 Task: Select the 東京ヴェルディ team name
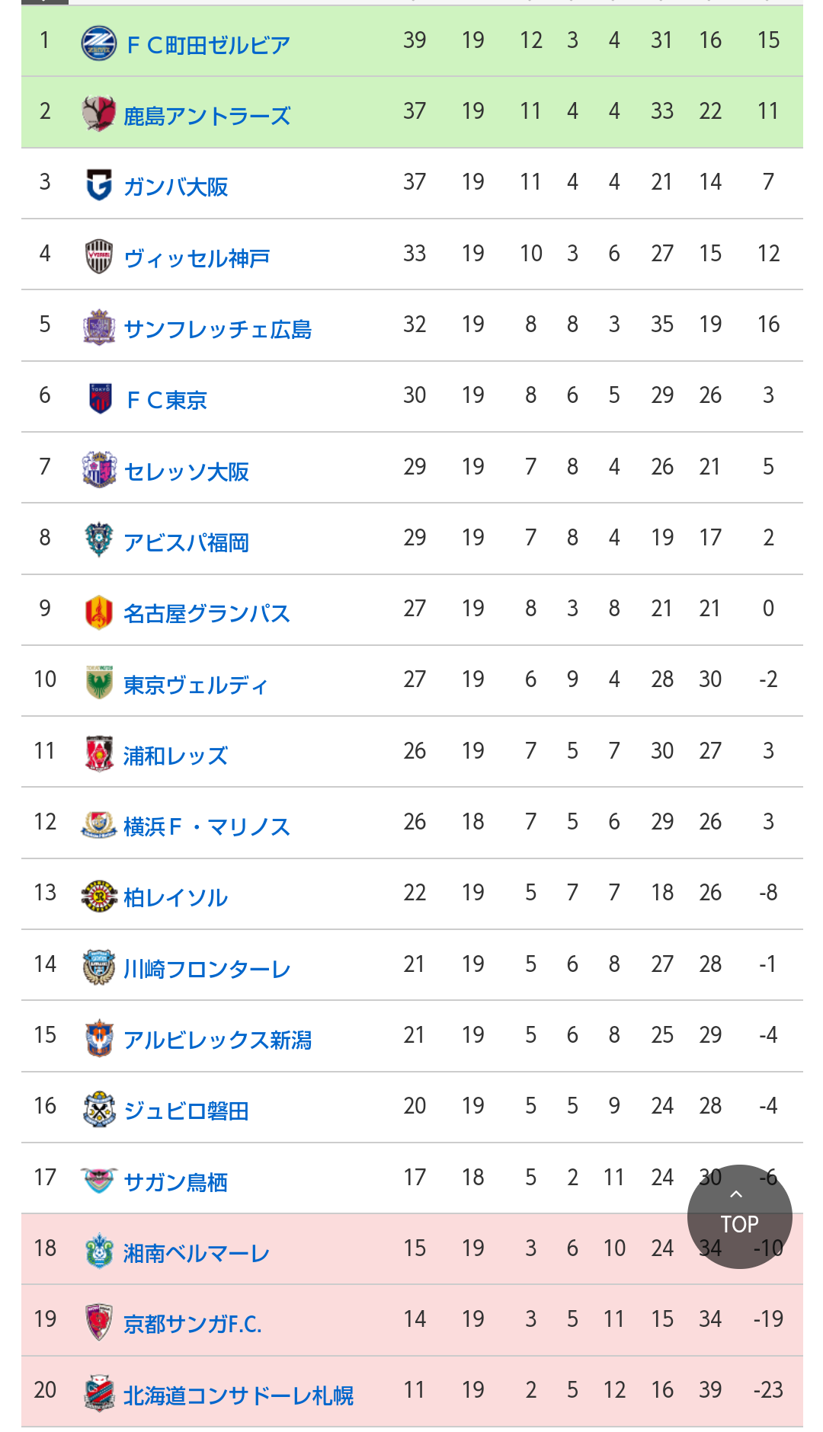click(196, 685)
